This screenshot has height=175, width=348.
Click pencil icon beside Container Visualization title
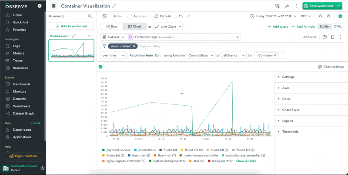pos(114,6)
